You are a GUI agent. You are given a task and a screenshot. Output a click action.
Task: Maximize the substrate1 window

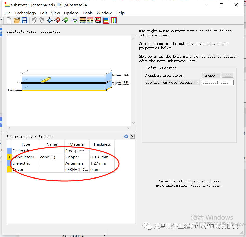pos(221,5)
